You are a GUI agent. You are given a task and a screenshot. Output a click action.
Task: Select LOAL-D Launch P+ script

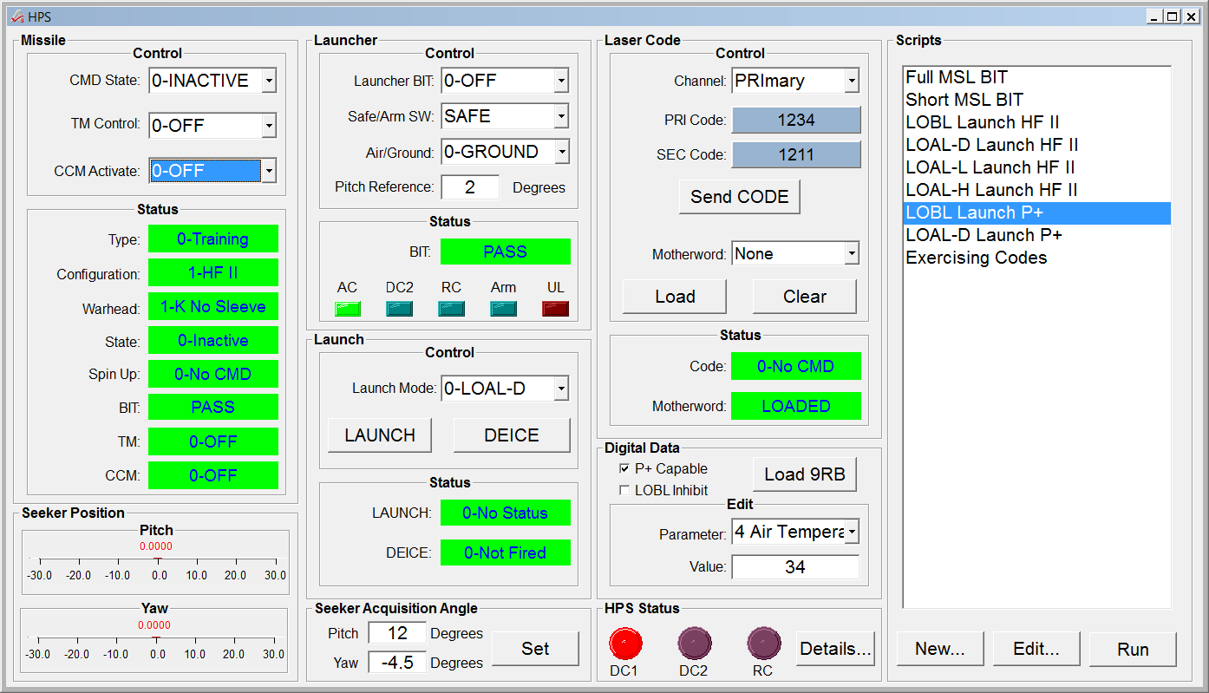click(1037, 235)
